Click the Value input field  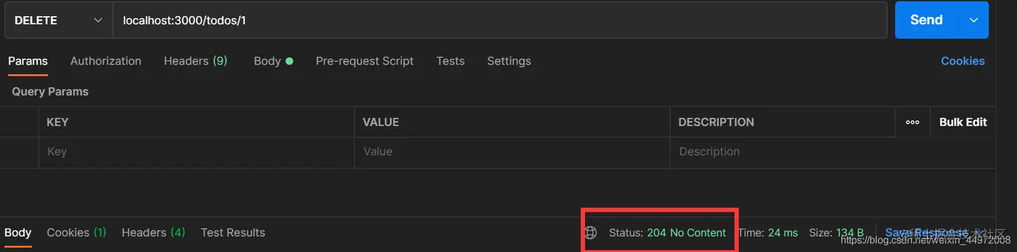pos(513,152)
